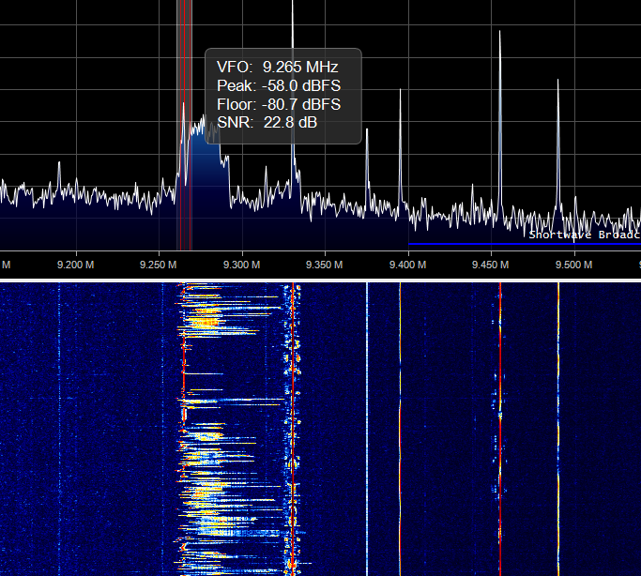
Task: Click the white divider between spectrum and waterfall
Action: coord(320,280)
